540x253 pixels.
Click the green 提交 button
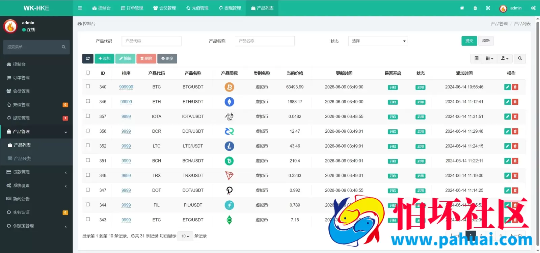469,41
